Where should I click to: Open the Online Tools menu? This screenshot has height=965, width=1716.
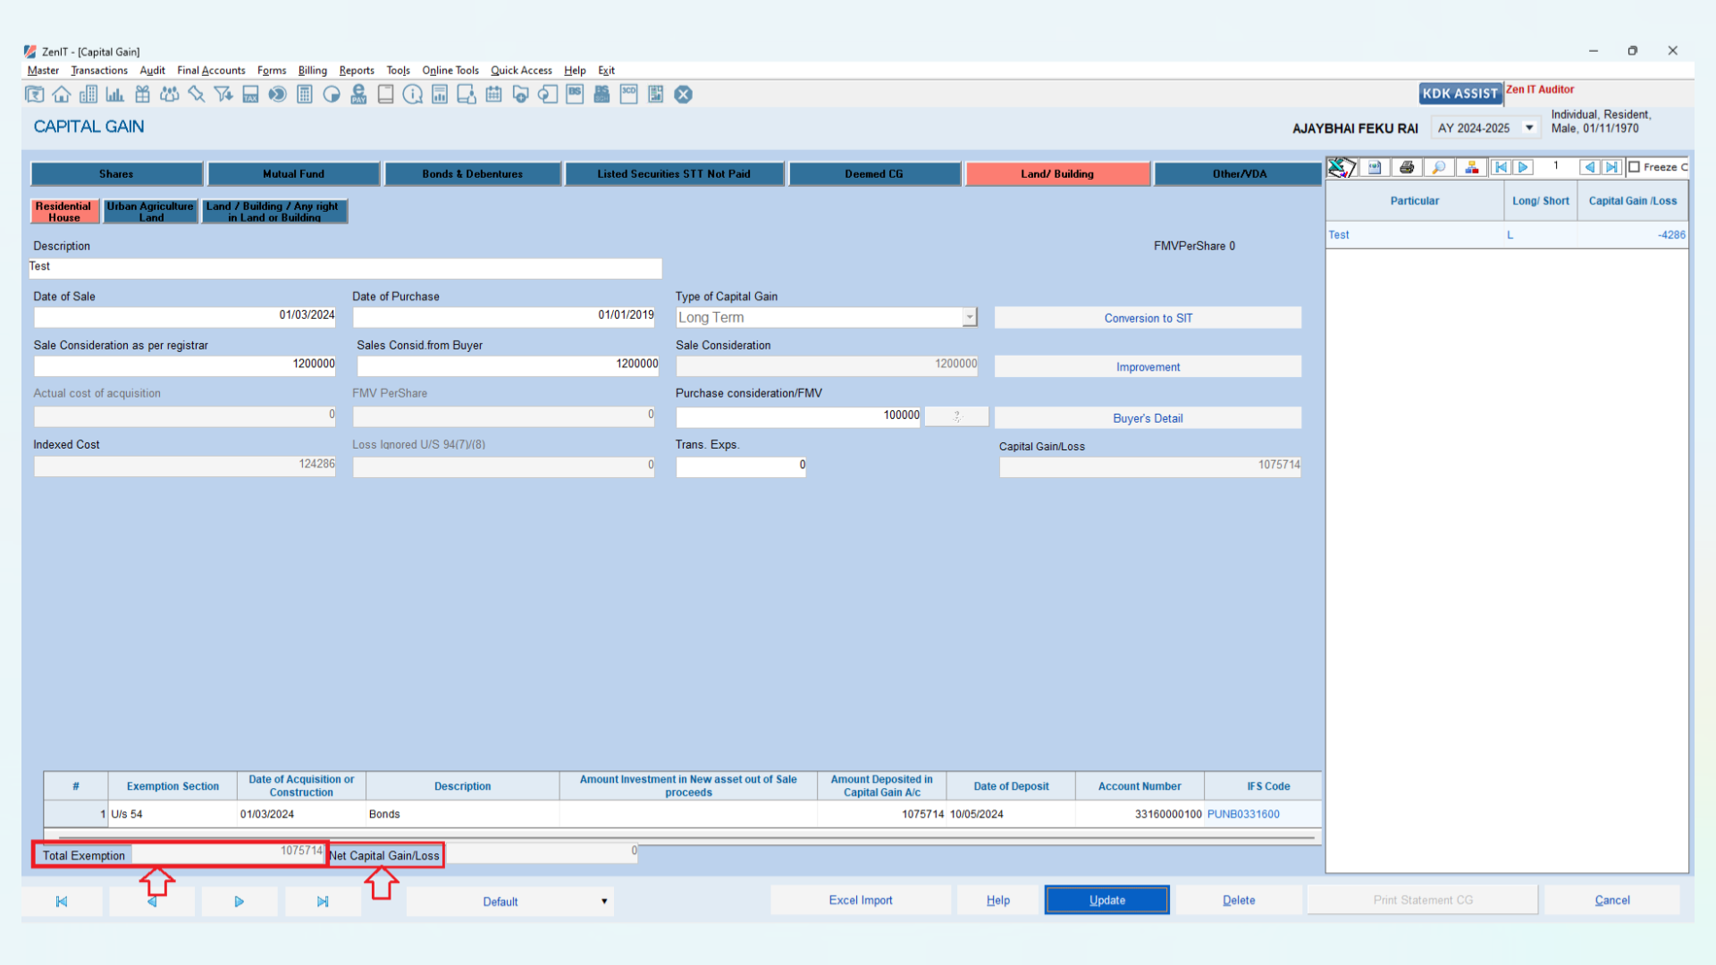[x=450, y=71]
